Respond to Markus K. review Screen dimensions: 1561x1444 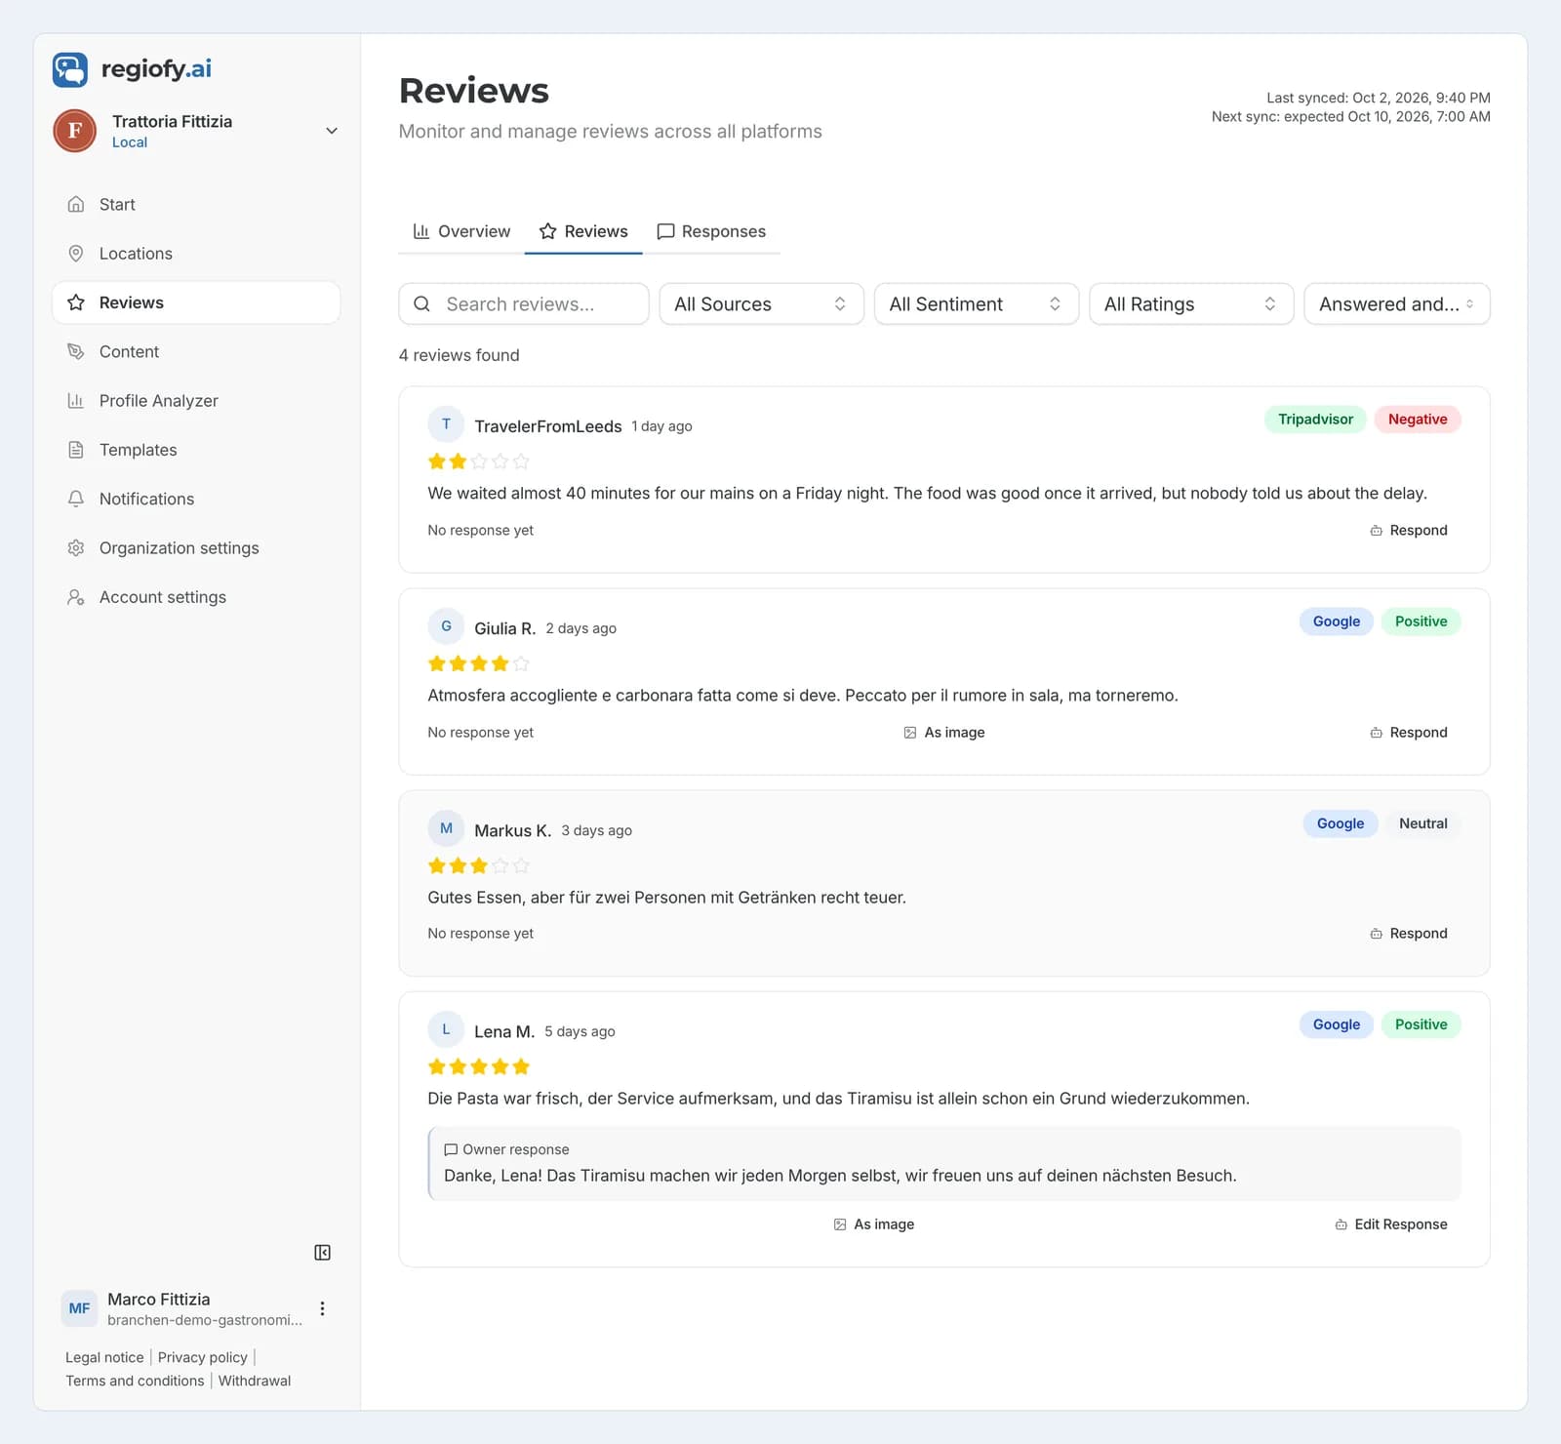click(1409, 934)
